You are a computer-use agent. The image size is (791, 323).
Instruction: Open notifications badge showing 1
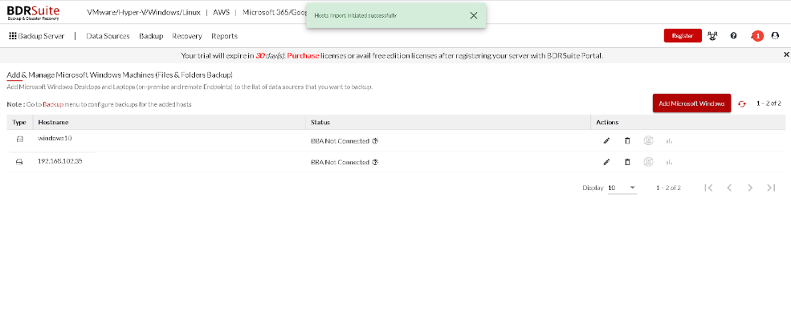coord(757,36)
